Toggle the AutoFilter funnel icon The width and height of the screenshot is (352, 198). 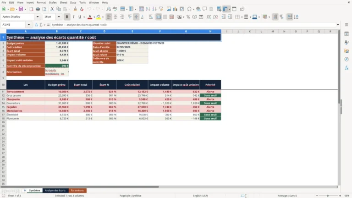tap(161, 9)
